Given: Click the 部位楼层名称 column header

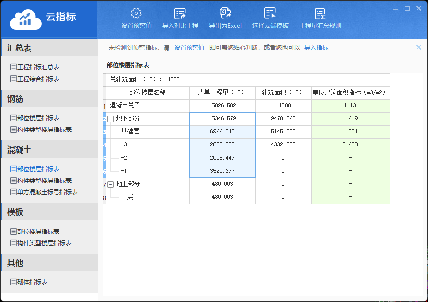Looking at the screenshot, I should pyautogui.click(x=148, y=93).
